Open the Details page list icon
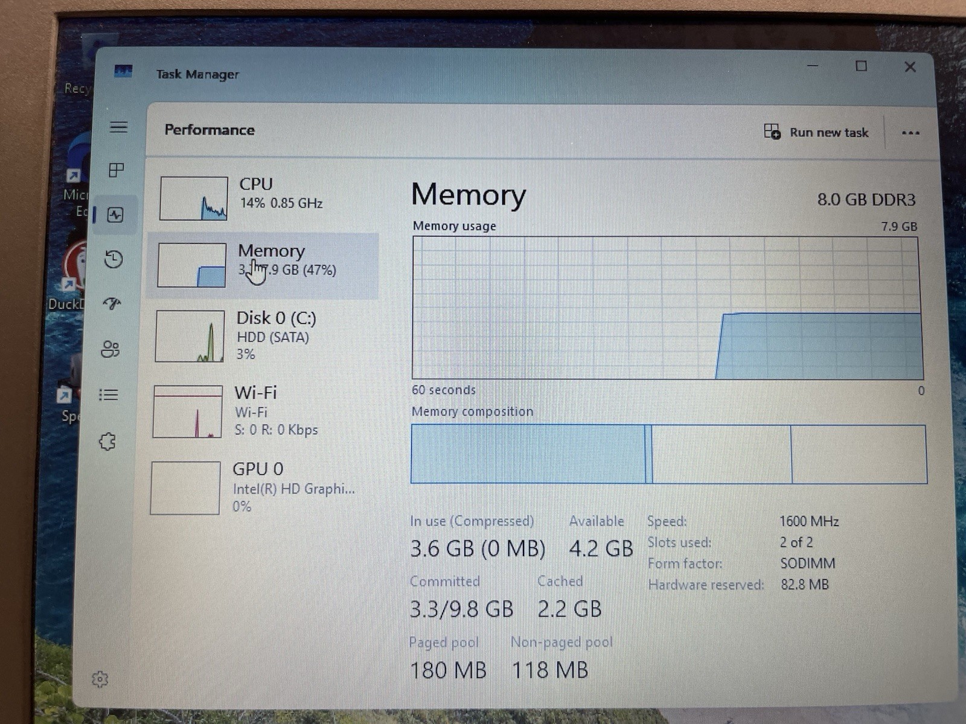This screenshot has width=966, height=724. tap(109, 395)
